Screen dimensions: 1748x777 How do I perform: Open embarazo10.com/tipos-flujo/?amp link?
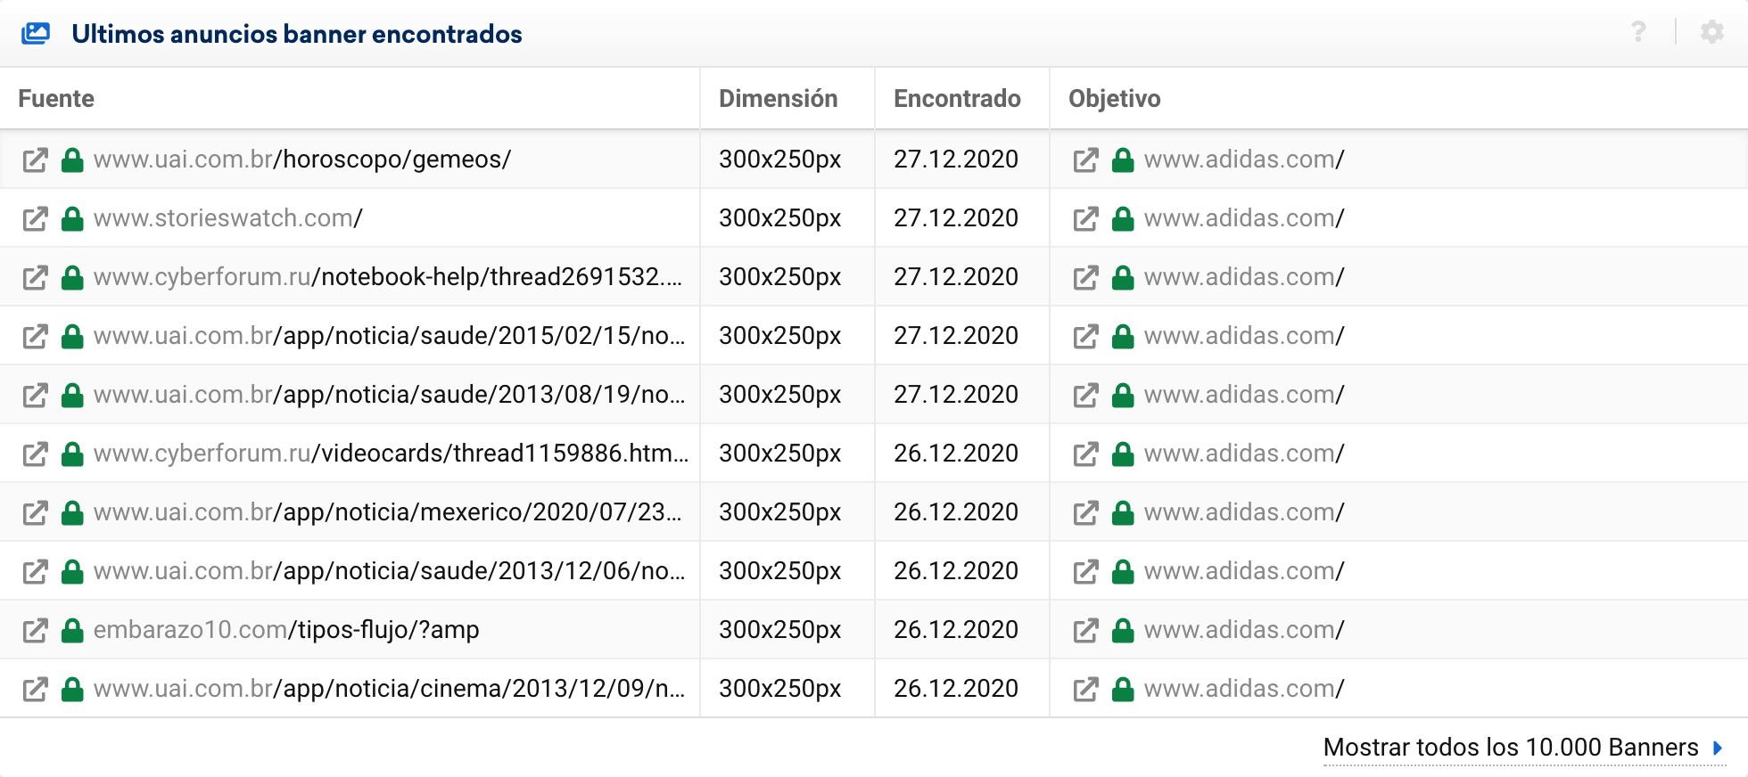[x=286, y=630]
